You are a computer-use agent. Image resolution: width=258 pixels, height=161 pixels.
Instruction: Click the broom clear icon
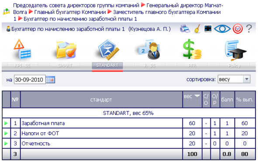(x=197, y=29)
